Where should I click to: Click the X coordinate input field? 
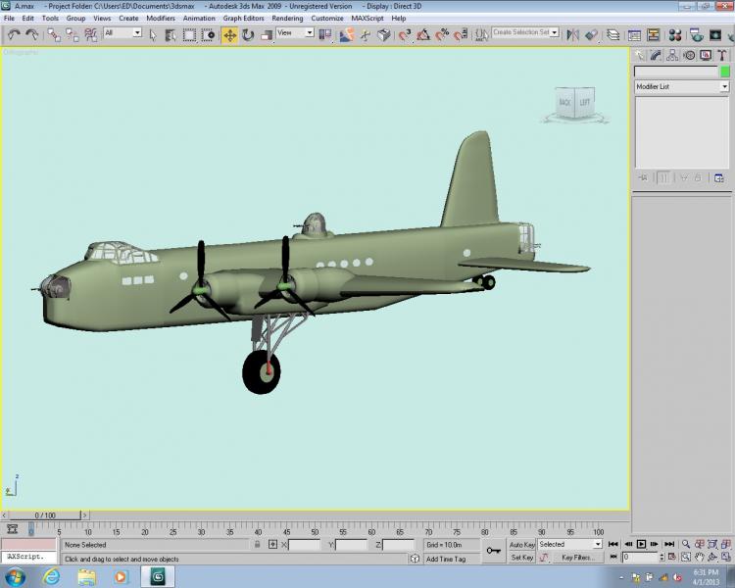click(304, 545)
